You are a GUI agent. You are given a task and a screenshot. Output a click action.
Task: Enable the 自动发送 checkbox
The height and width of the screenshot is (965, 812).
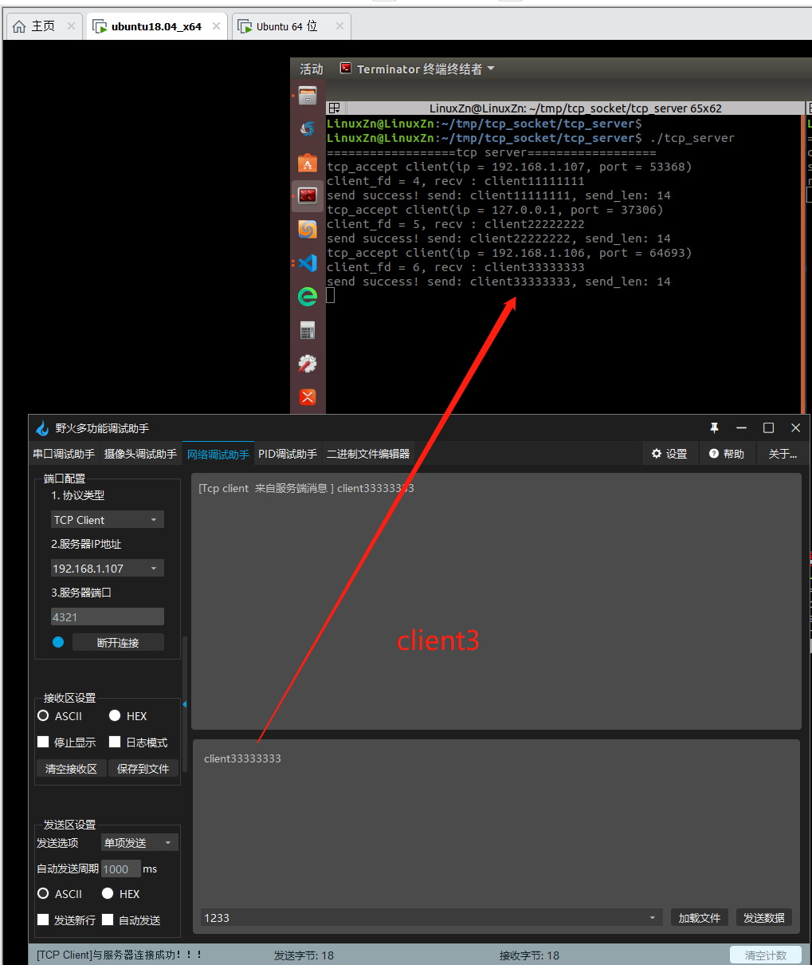tap(108, 920)
